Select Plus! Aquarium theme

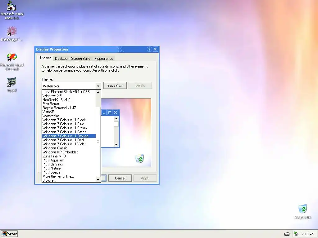pos(69,160)
